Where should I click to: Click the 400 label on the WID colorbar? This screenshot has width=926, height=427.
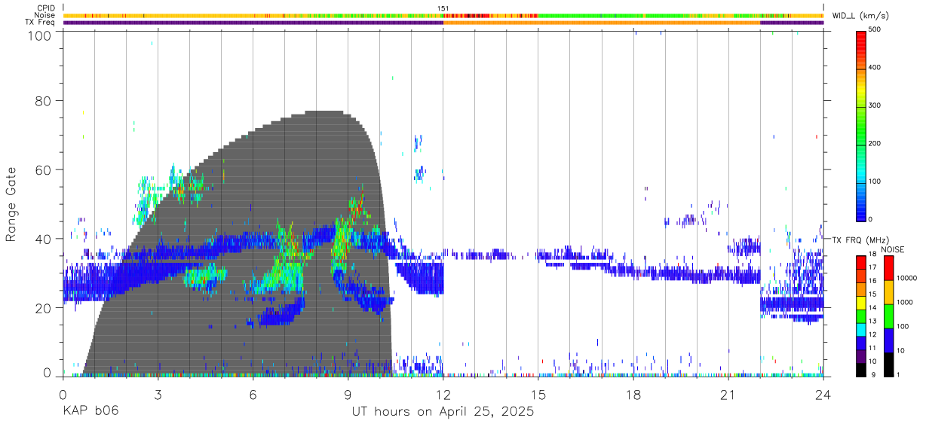click(875, 68)
